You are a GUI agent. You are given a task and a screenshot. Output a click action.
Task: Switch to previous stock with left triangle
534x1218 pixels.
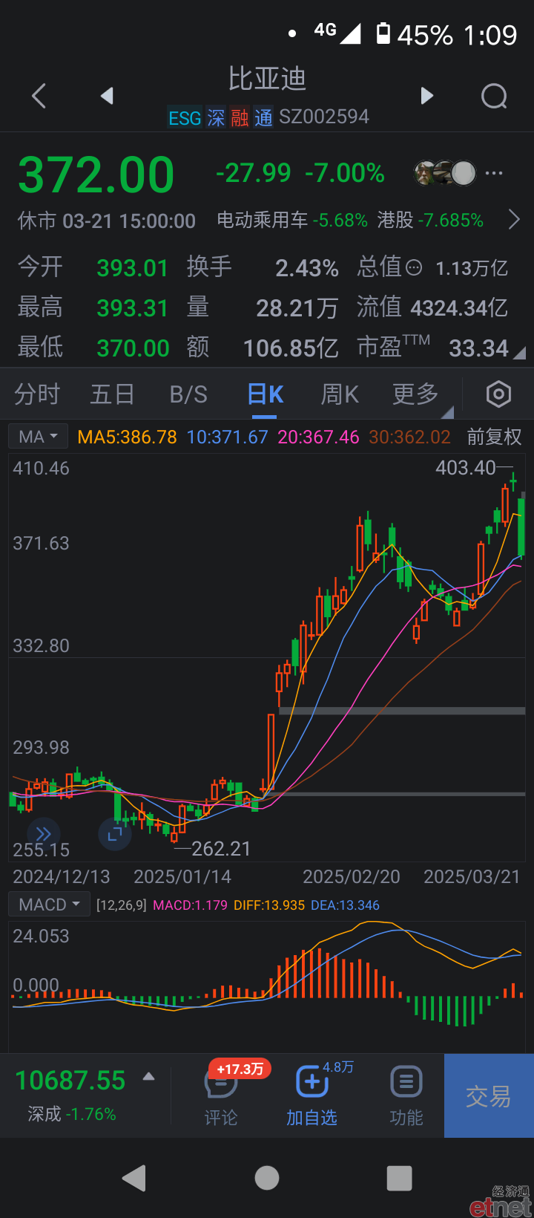107,95
